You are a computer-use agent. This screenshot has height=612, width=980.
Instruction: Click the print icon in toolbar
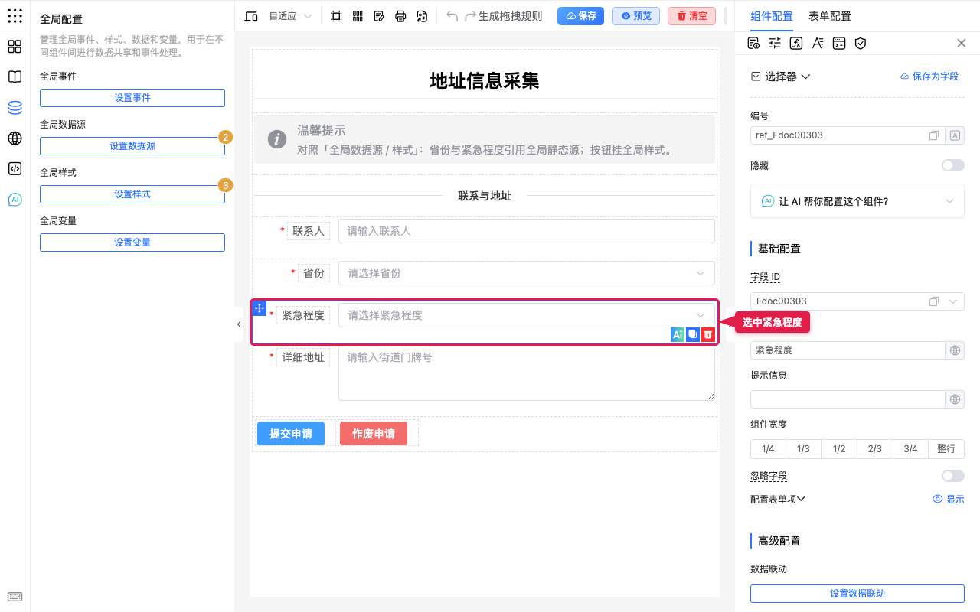pyautogui.click(x=400, y=16)
